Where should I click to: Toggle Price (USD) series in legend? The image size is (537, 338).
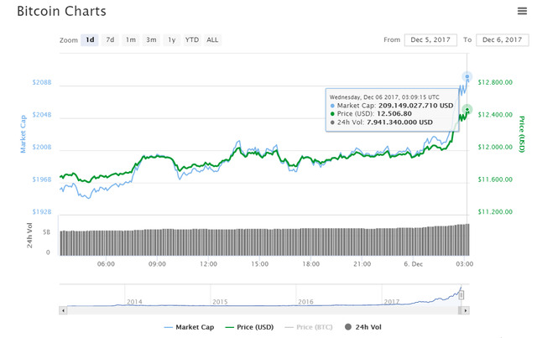click(249, 327)
